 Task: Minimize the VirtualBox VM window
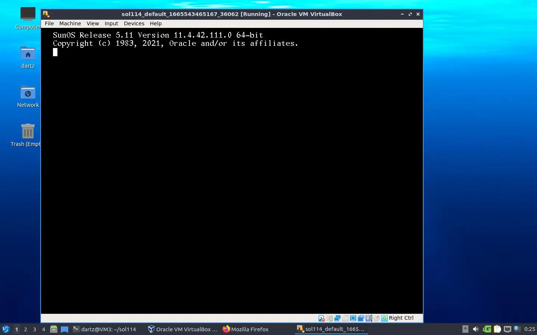click(x=402, y=14)
